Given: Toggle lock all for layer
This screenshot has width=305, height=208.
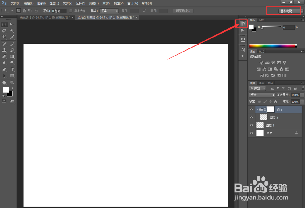Looking at the screenshot, I should click(x=275, y=102).
